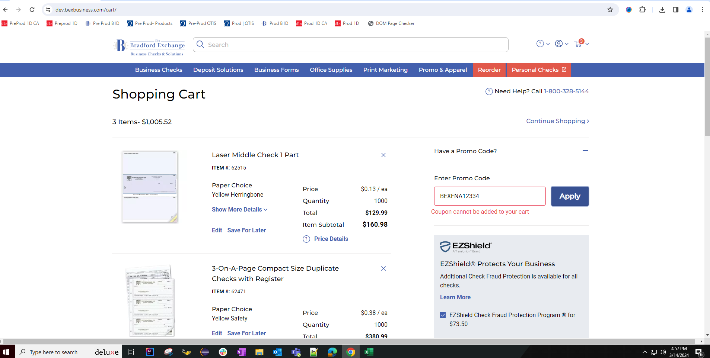Image resolution: width=710 pixels, height=358 pixels.
Task: Collapse the Have a Promo Code section
Action: (x=585, y=151)
